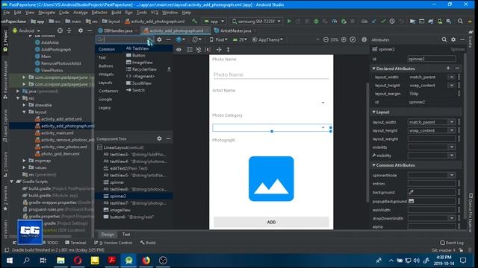Switch to the Text editor tab
This screenshot has width=478, height=268.
point(126,234)
